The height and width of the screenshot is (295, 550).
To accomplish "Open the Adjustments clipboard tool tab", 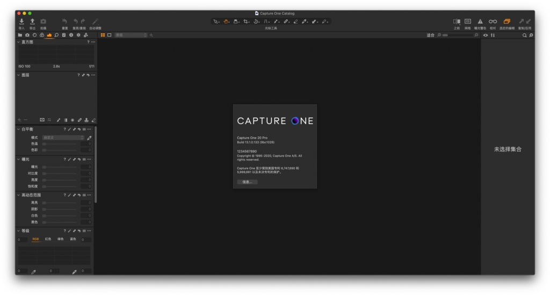I will click(x=64, y=35).
